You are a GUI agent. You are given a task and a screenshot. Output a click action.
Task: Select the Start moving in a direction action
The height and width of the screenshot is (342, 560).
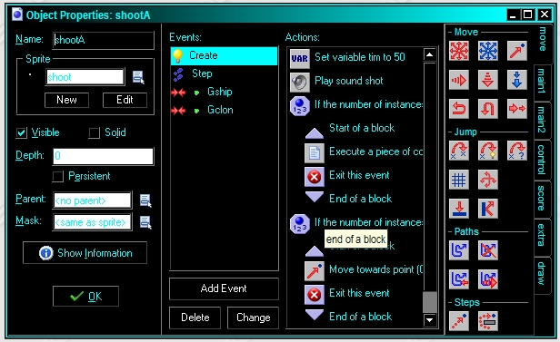pos(459,51)
